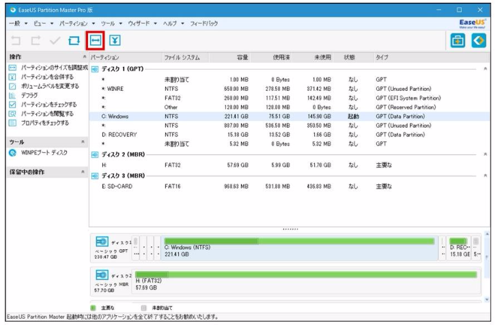Screen dimensions: 495x325
Task: Select the WINRE partition row
Action: pos(289,89)
